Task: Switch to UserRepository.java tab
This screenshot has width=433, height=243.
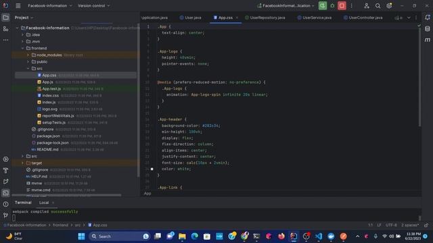Action: [x=265, y=18]
